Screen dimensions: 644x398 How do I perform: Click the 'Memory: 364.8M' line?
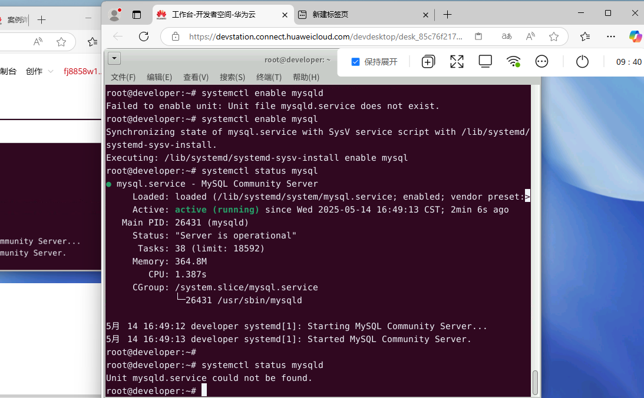[170, 261]
